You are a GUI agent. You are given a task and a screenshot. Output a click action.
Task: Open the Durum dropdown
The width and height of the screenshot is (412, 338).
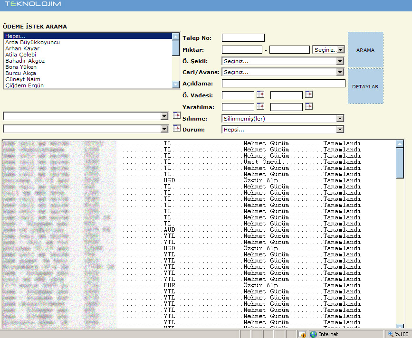[340, 129]
